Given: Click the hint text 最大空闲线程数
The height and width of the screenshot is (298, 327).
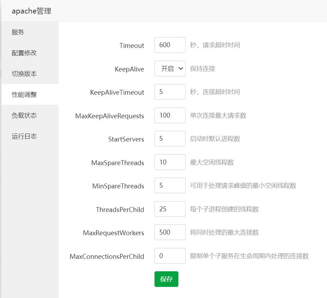Looking at the screenshot, I should [x=212, y=162].
